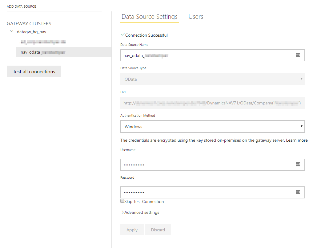Click the password manager icon in Username field
Screen dimensions: 329x248
[x=298, y=164]
